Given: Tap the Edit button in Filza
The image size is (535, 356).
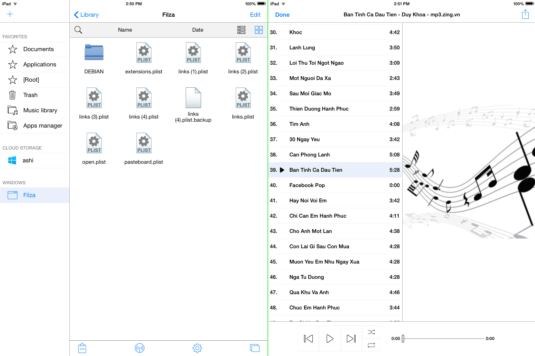Looking at the screenshot, I should 255,15.
